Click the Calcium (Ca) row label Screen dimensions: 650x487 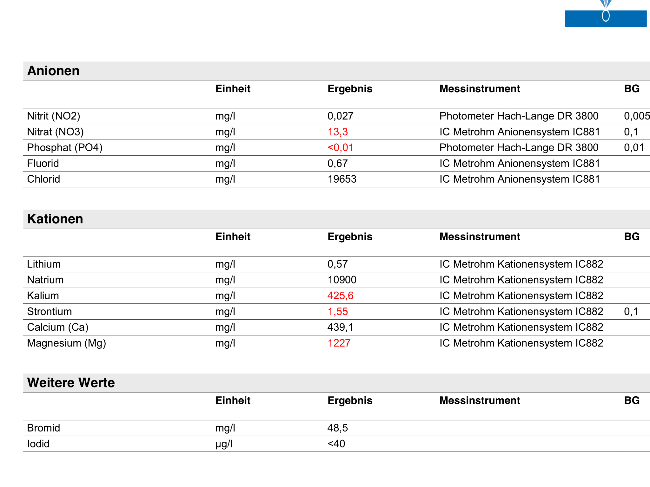[x=58, y=327]
